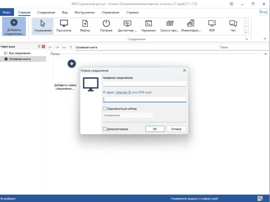Expand the connection modes ribbon gallery

point(246,32)
